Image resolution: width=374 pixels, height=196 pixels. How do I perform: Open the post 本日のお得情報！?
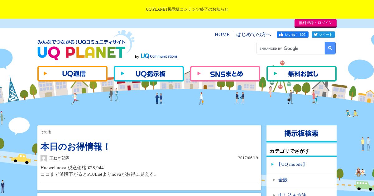76,147
